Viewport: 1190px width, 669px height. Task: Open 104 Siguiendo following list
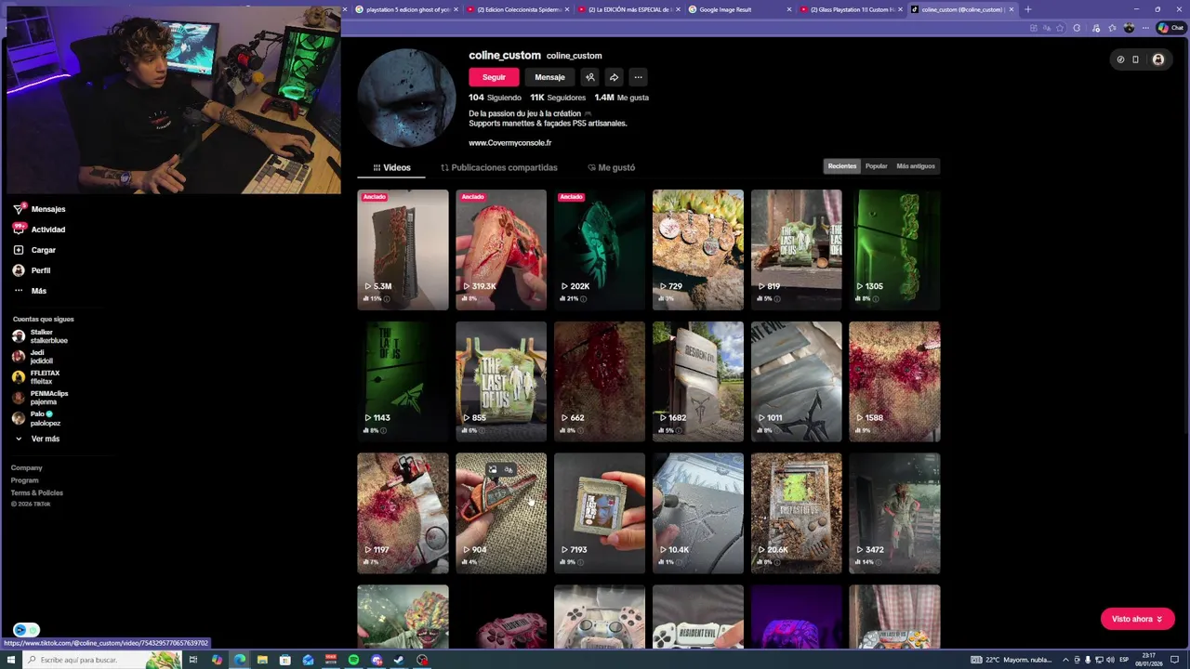[x=495, y=98]
